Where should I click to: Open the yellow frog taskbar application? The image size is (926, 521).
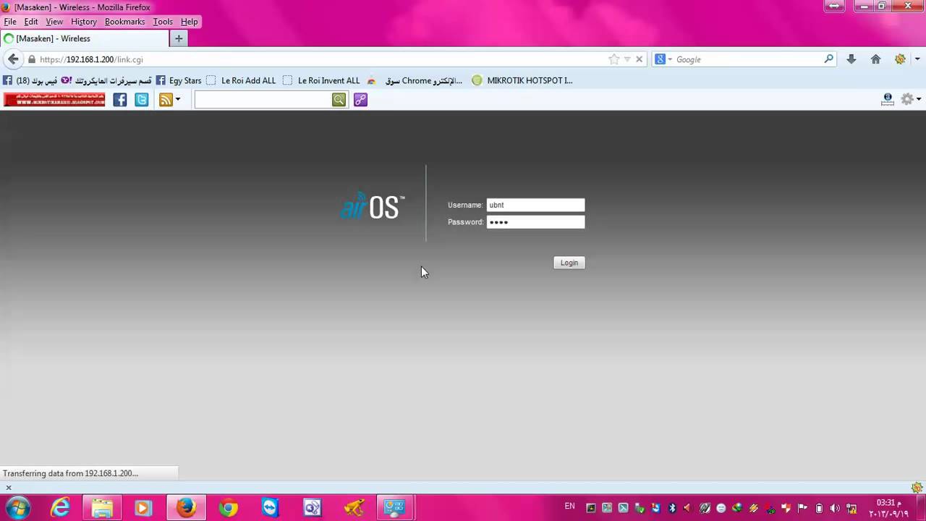click(354, 508)
